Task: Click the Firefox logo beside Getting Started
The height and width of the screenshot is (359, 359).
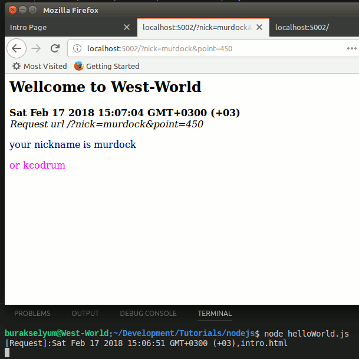Action: tap(79, 66)
